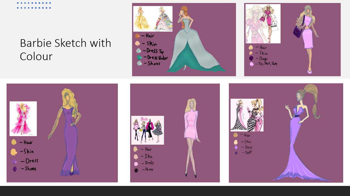Open the Moschino pink suit reference thumbnail
The height and width of the screenshot is (196, 350).
[x=263, y=24]
